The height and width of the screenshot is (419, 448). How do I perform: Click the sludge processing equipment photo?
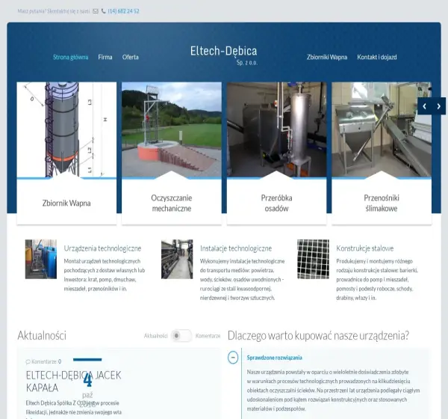point(276,129)
